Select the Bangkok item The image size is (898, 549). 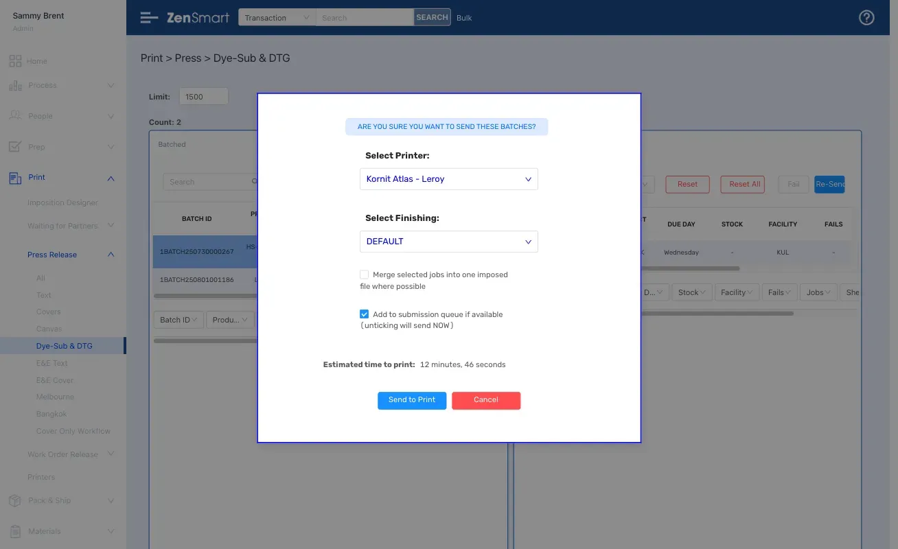[51, 414]
